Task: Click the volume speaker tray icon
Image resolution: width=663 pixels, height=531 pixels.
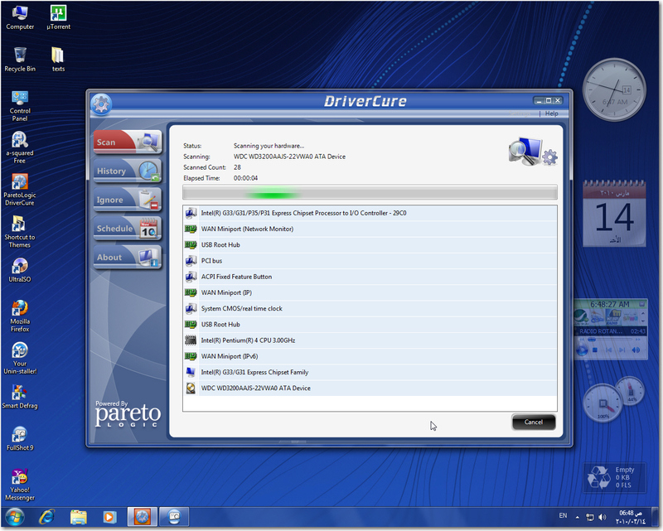Action: 603,517
